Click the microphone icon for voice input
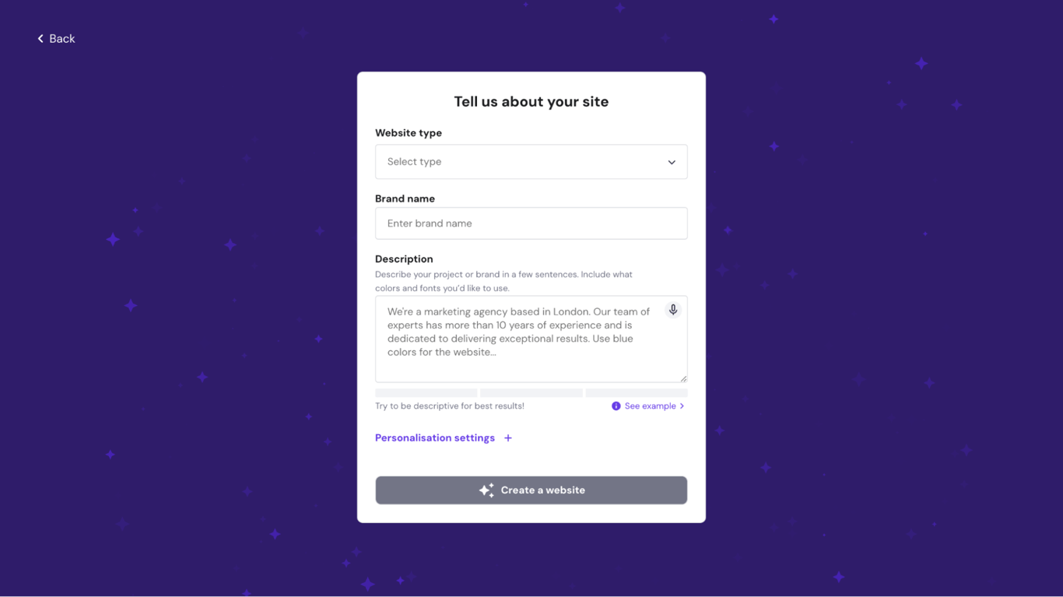 point(672,309)
